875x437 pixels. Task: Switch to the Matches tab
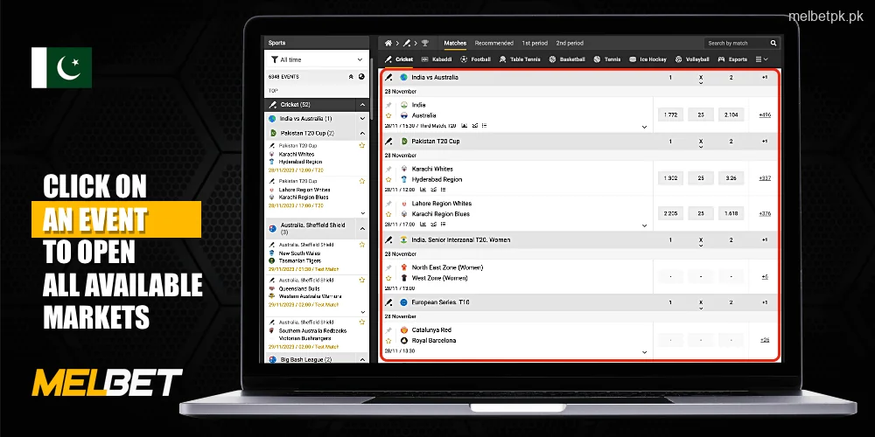pyautogui.click(x=455, y=43)
